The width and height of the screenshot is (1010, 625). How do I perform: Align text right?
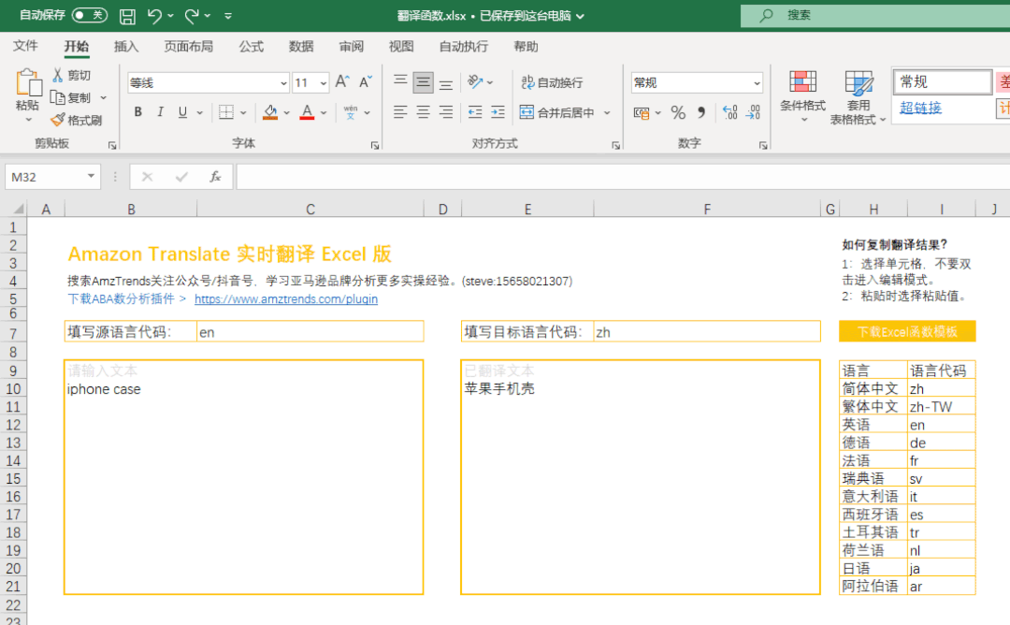446,112
